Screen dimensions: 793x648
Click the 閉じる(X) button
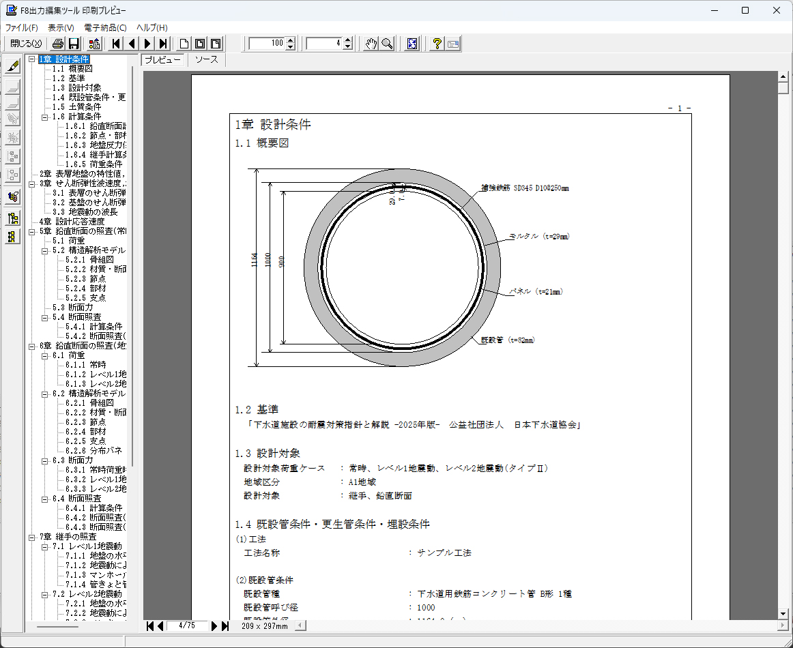(26, 44)
